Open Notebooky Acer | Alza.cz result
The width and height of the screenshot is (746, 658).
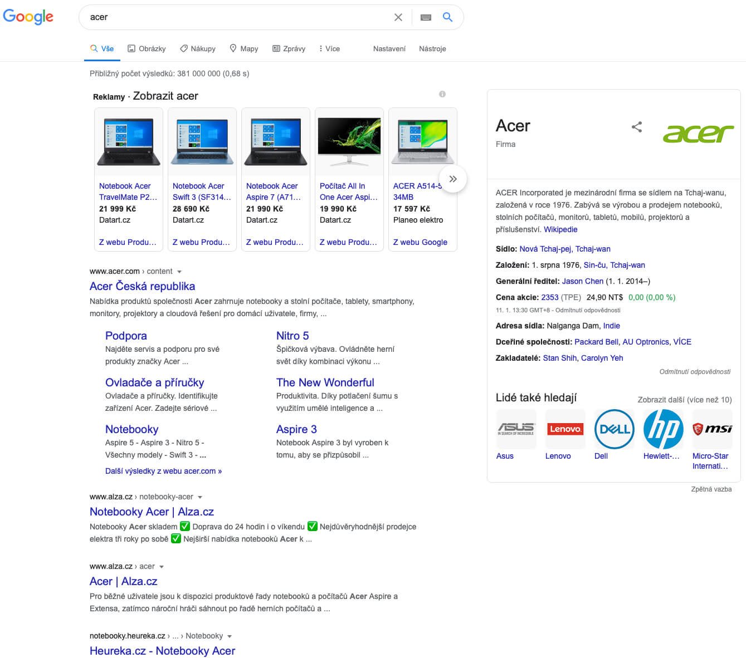[152, 512]
